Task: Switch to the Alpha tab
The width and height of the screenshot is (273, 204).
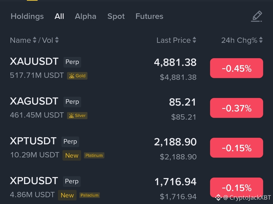Action: point(85,16)
